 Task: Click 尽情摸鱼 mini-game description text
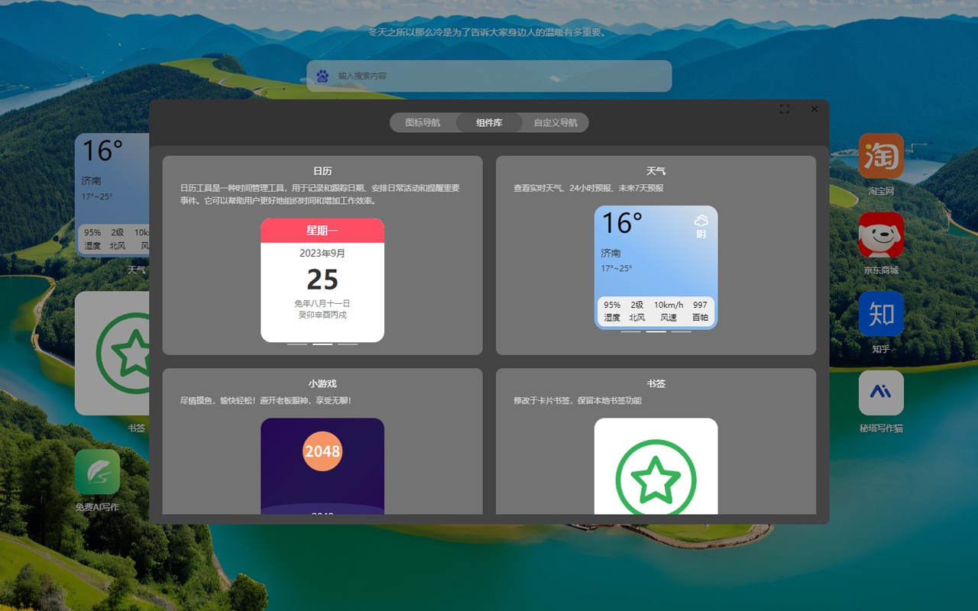265,400
